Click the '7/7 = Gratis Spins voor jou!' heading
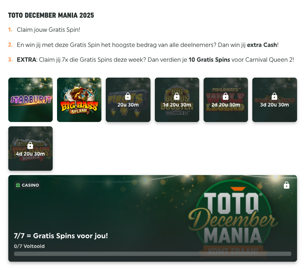 point(61,236)
